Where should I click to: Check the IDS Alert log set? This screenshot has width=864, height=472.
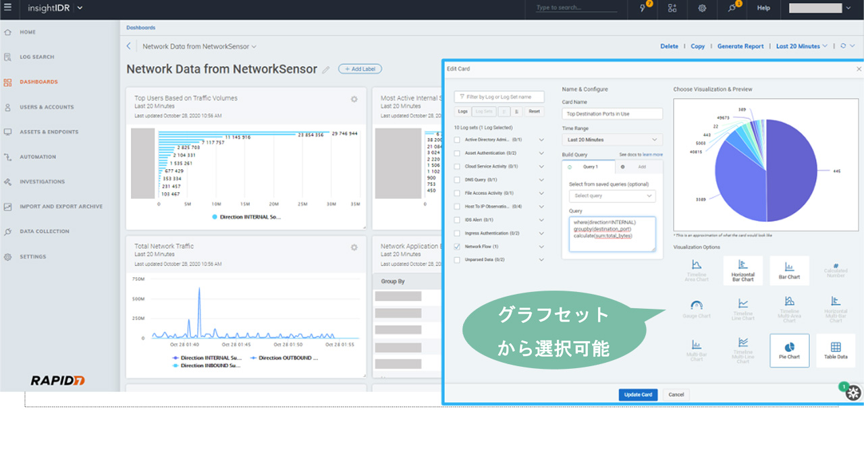[x=457, y=220]
